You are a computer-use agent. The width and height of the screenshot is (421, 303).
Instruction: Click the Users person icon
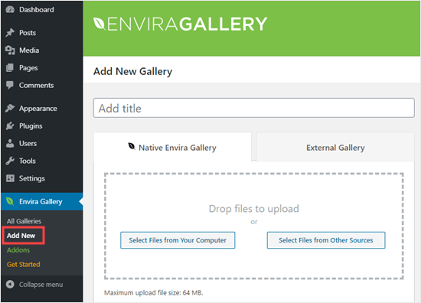10,143
